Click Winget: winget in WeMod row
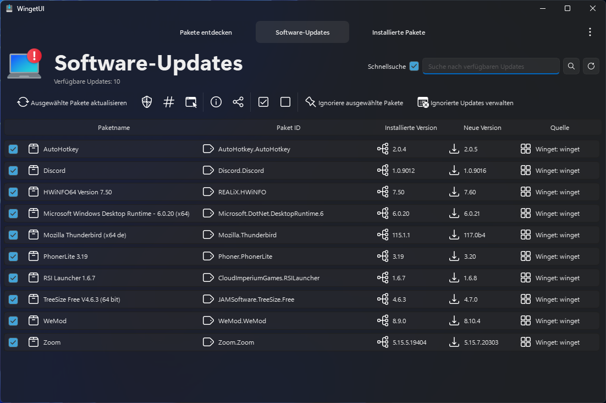Image resolution: width=606 pixels, height=403 pixels. [557, 320]
